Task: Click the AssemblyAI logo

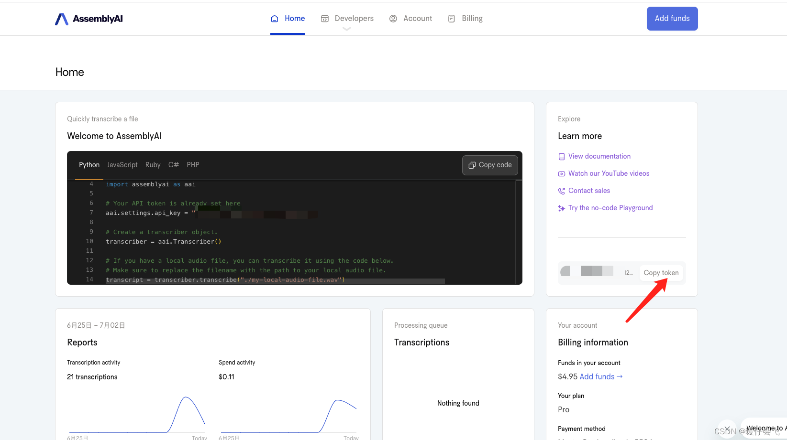Action: 89,19
